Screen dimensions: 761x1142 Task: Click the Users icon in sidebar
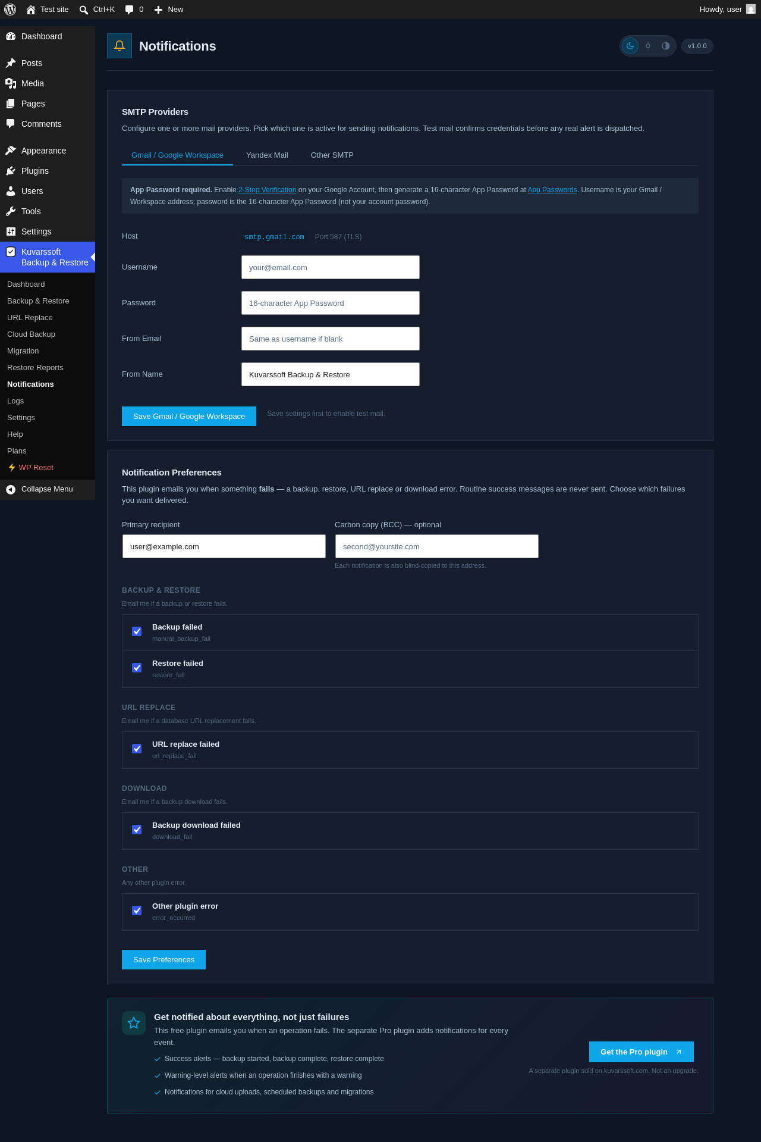pyautogui.click(x=11, y=191)
